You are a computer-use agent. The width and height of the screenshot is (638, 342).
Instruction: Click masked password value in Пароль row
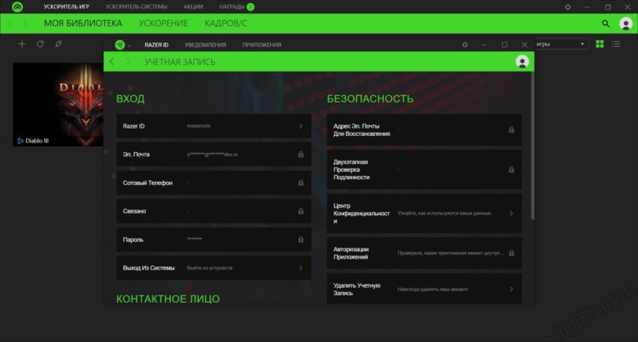click(194, 239)
